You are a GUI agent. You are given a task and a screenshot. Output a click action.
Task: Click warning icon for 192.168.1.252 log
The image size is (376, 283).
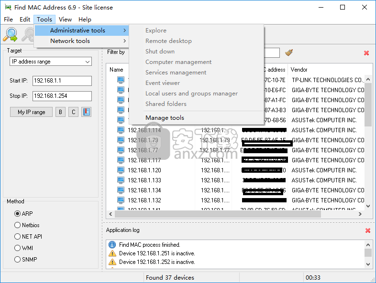click(112, 262)
